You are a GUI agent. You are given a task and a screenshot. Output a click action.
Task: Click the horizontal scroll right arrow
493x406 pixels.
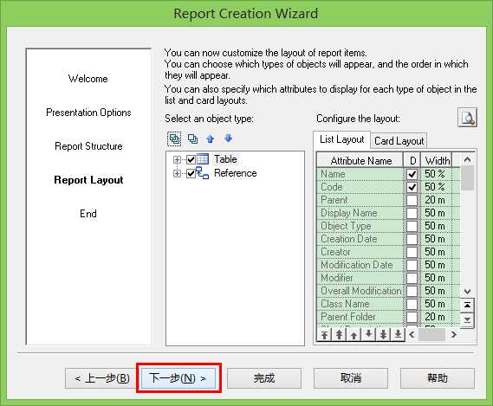(453, 335)
